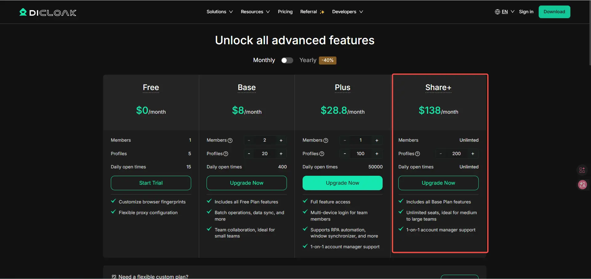Screen dimensions: 591x279
Task: Click Profiles help icon in Base plan
Action: (x=226, y=154)
